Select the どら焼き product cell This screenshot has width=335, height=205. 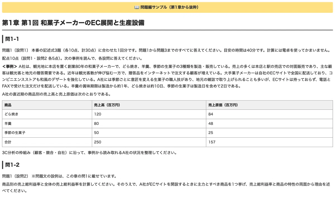point(47,114)
